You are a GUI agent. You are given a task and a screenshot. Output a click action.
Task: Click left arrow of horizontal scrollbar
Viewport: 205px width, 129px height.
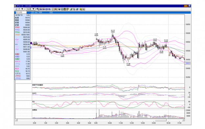click(16, 120)
